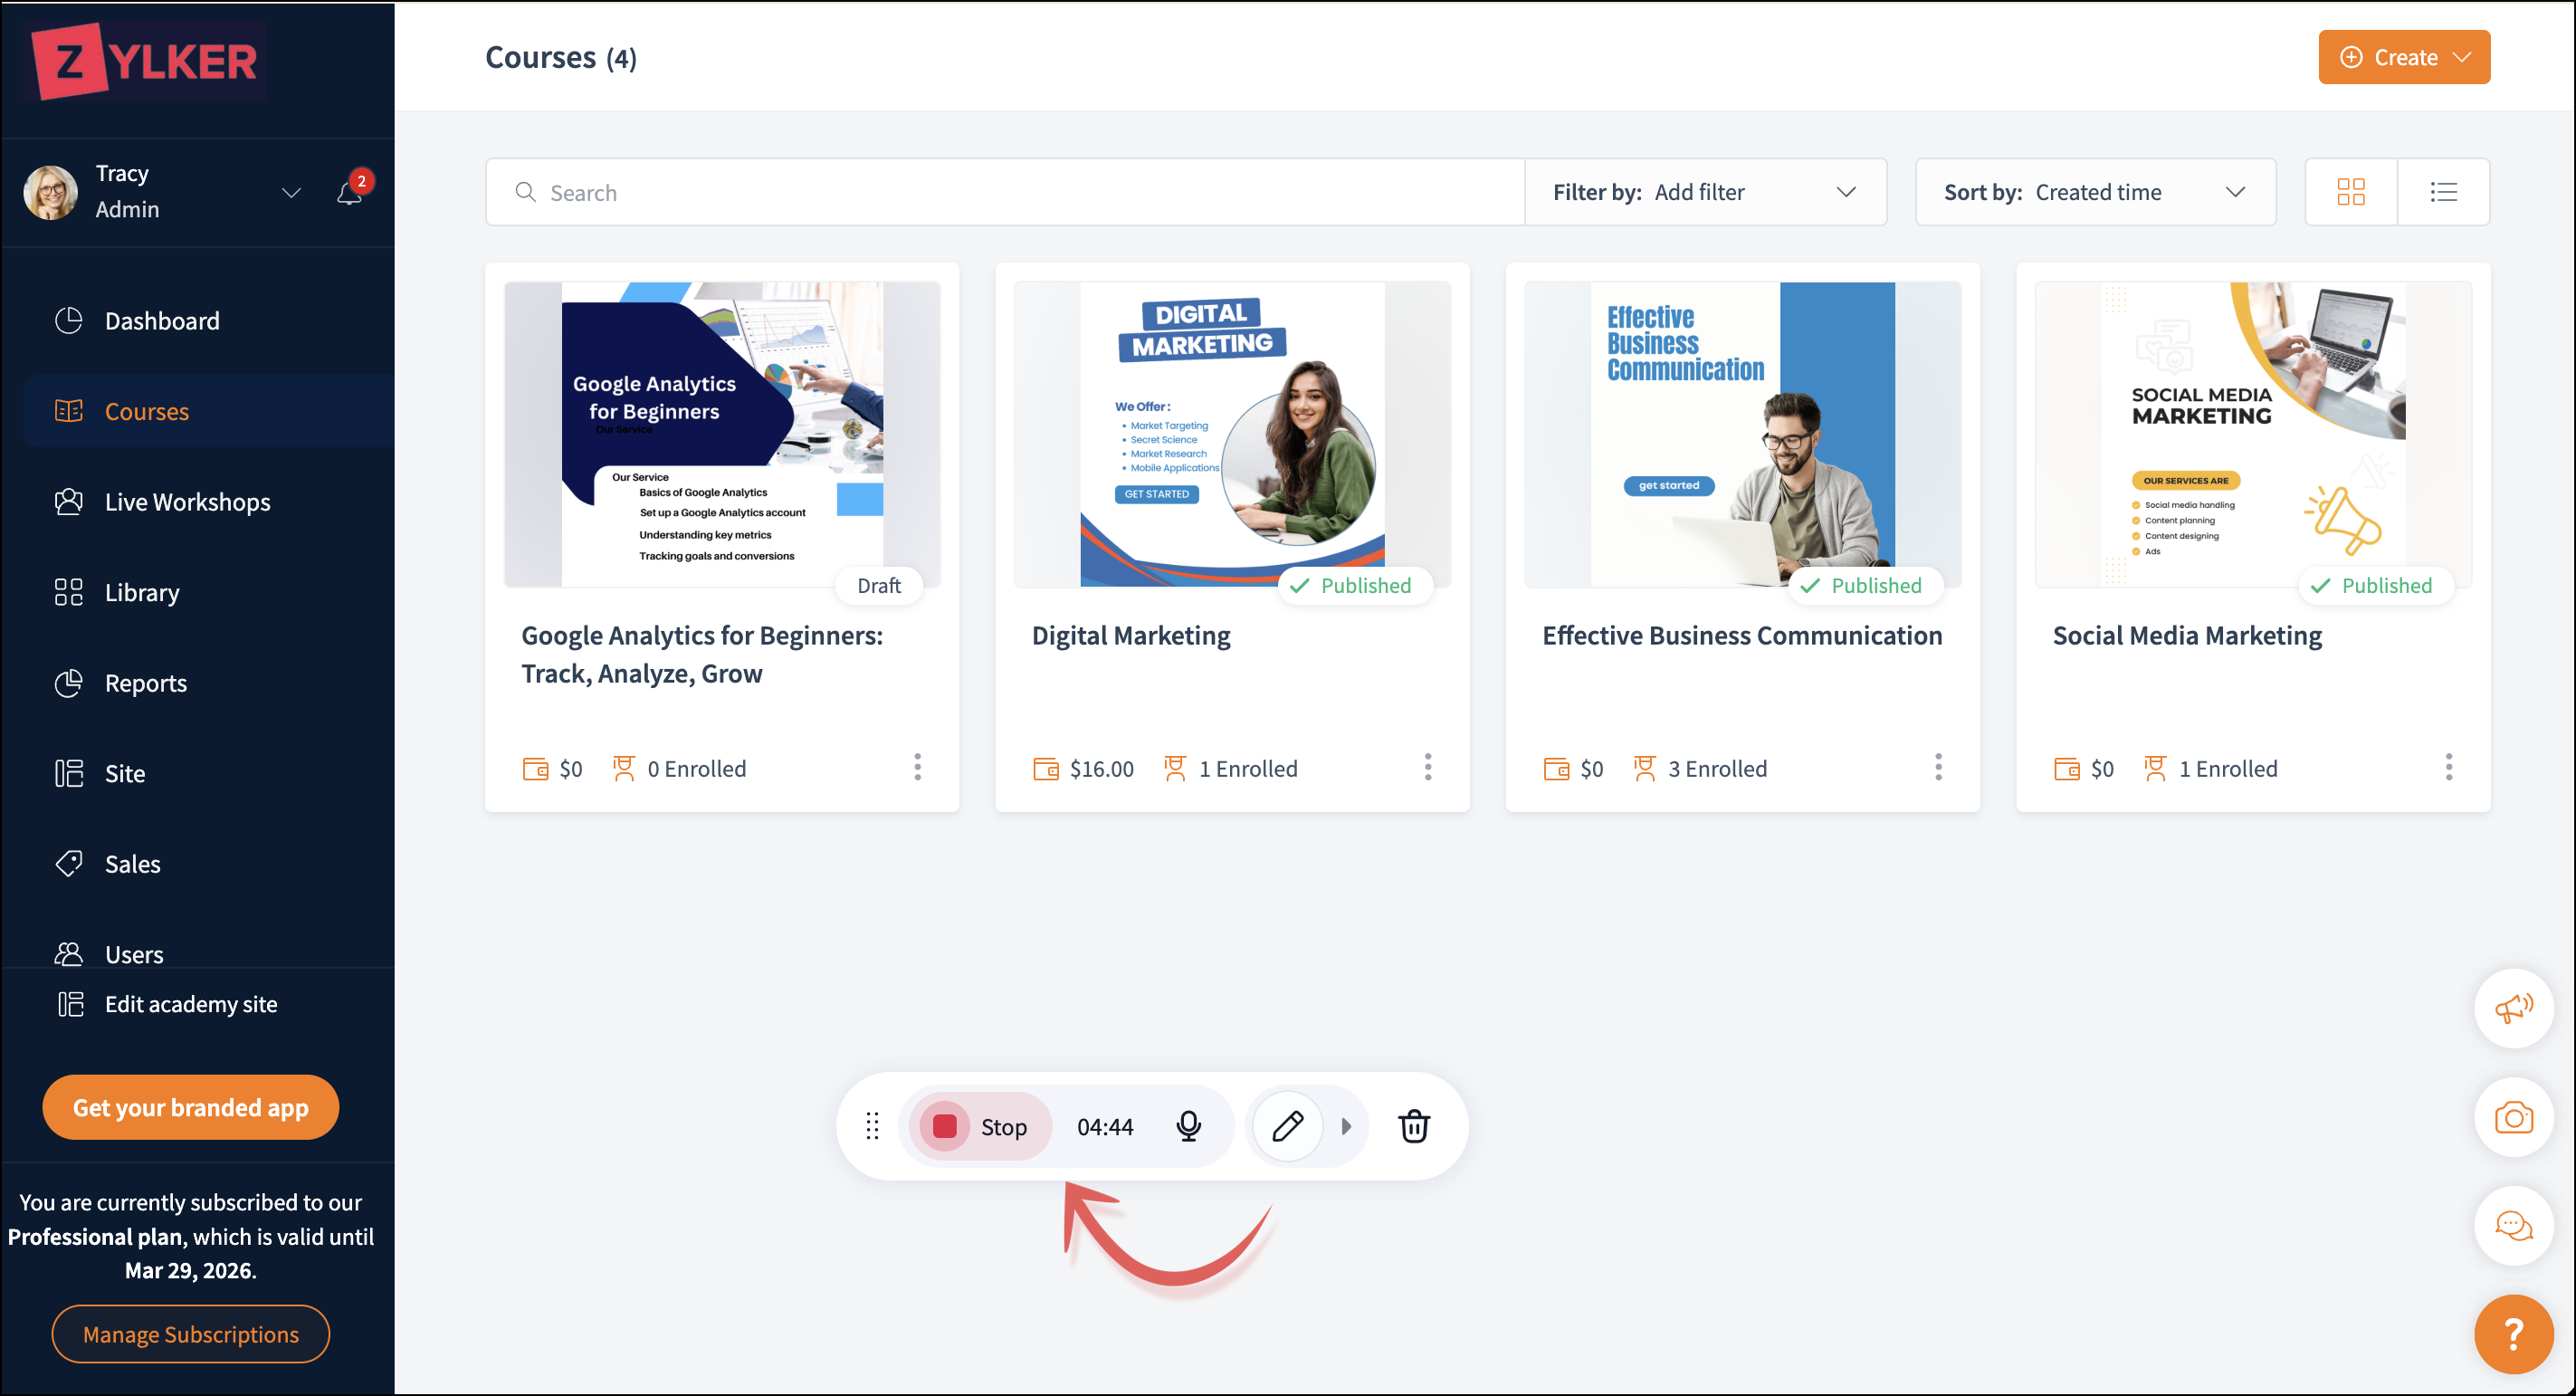Switch to list view layout

pos(2442,192)
